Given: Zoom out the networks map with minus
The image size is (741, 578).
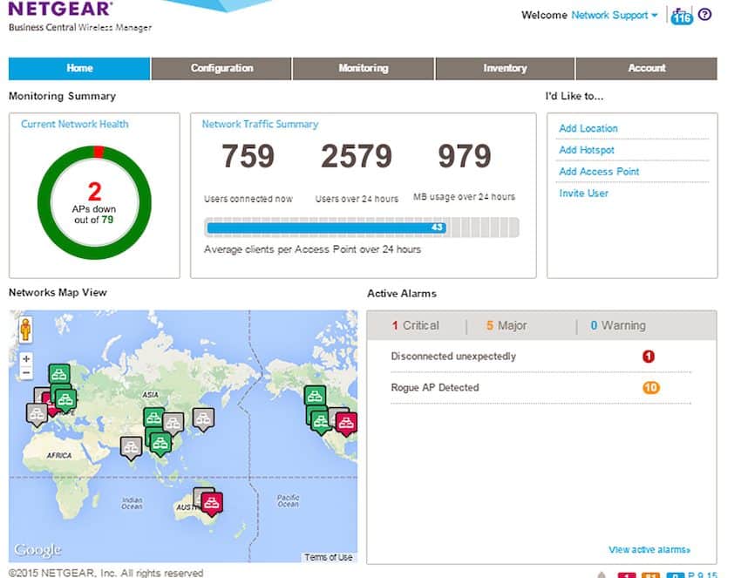Looking at the screenshot, I should point(26,373).
